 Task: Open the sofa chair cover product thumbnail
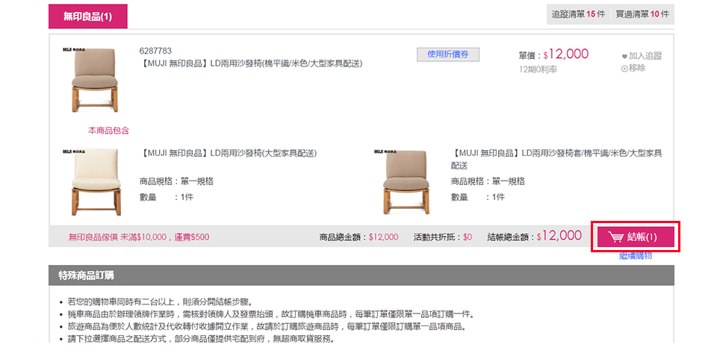tap(406, 181)
